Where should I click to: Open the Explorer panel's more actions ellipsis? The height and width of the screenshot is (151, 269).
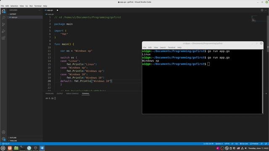(40, 10)
